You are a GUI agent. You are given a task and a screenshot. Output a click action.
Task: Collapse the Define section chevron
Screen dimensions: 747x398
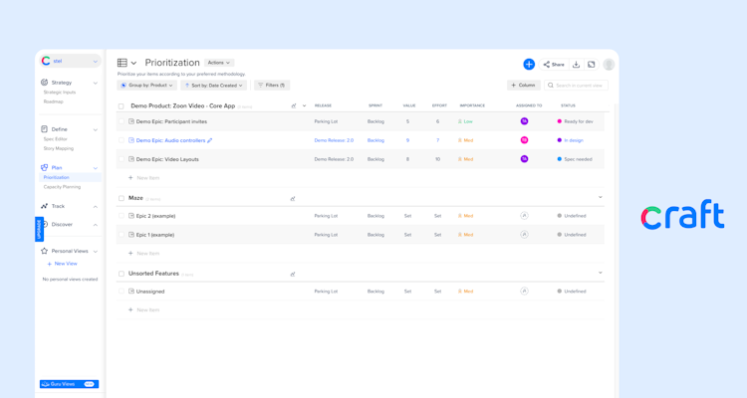(96, 129)
